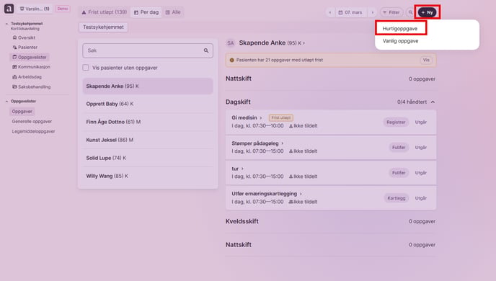This screenshot has height=281, width=496.
Task: Click the SA avatar icon
Action: (x=231, y=43)
